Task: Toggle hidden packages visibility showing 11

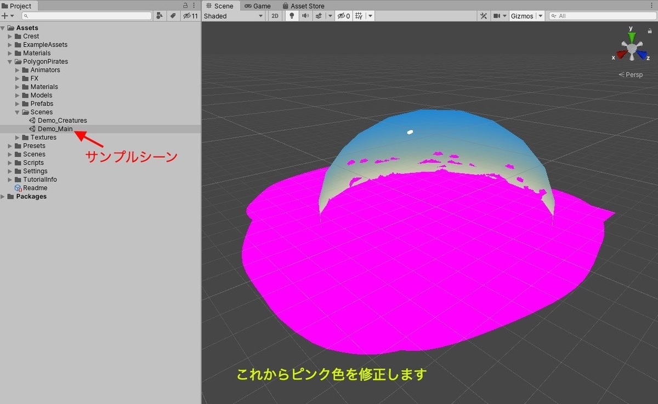Action: click(191, 16)
